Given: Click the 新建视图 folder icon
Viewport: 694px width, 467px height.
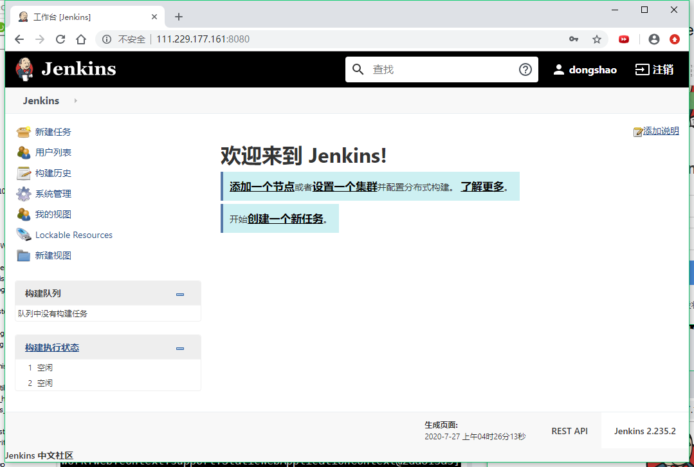Looking at the screenshot, I should 23,255.
